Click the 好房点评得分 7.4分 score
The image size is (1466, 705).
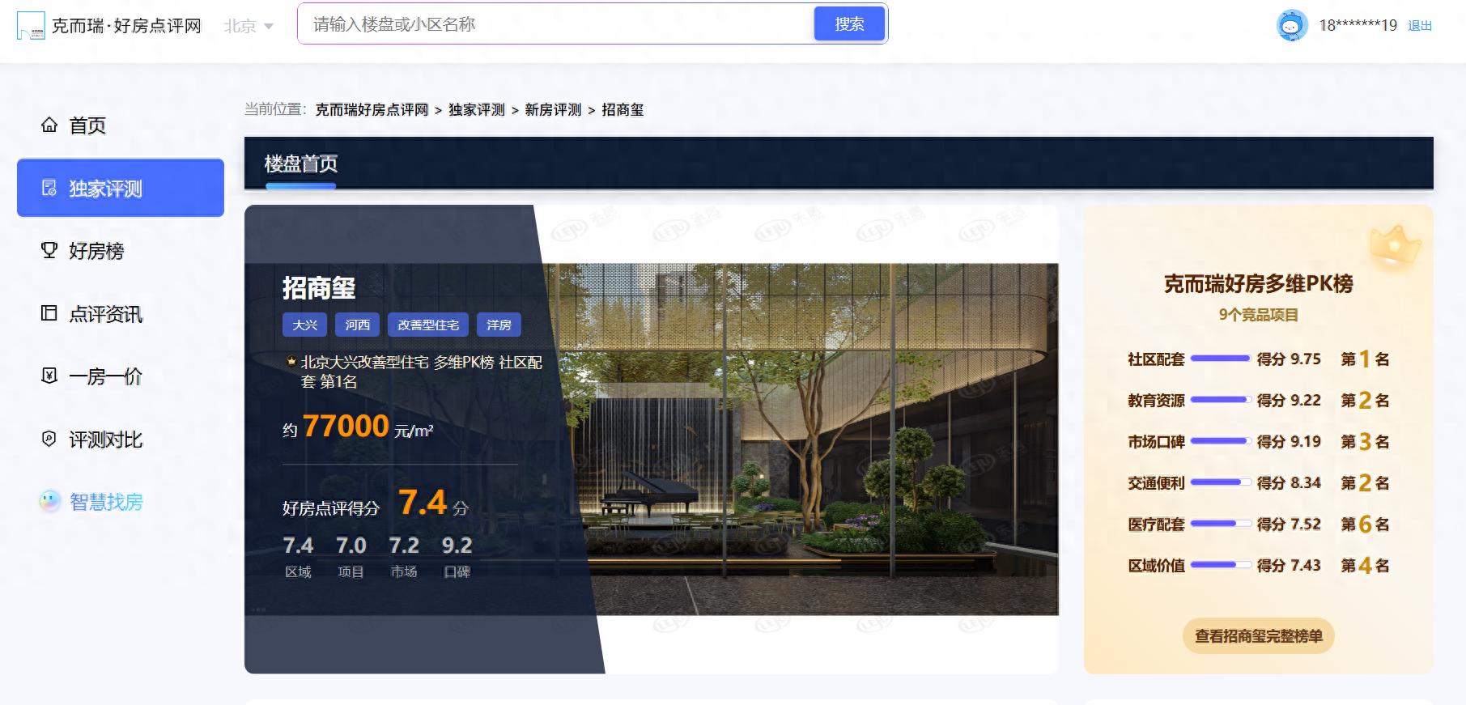point(376,503)
